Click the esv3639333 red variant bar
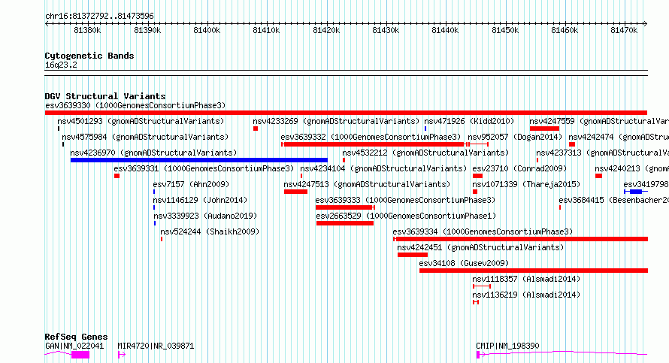669x363 pixels. pos(345,207)
